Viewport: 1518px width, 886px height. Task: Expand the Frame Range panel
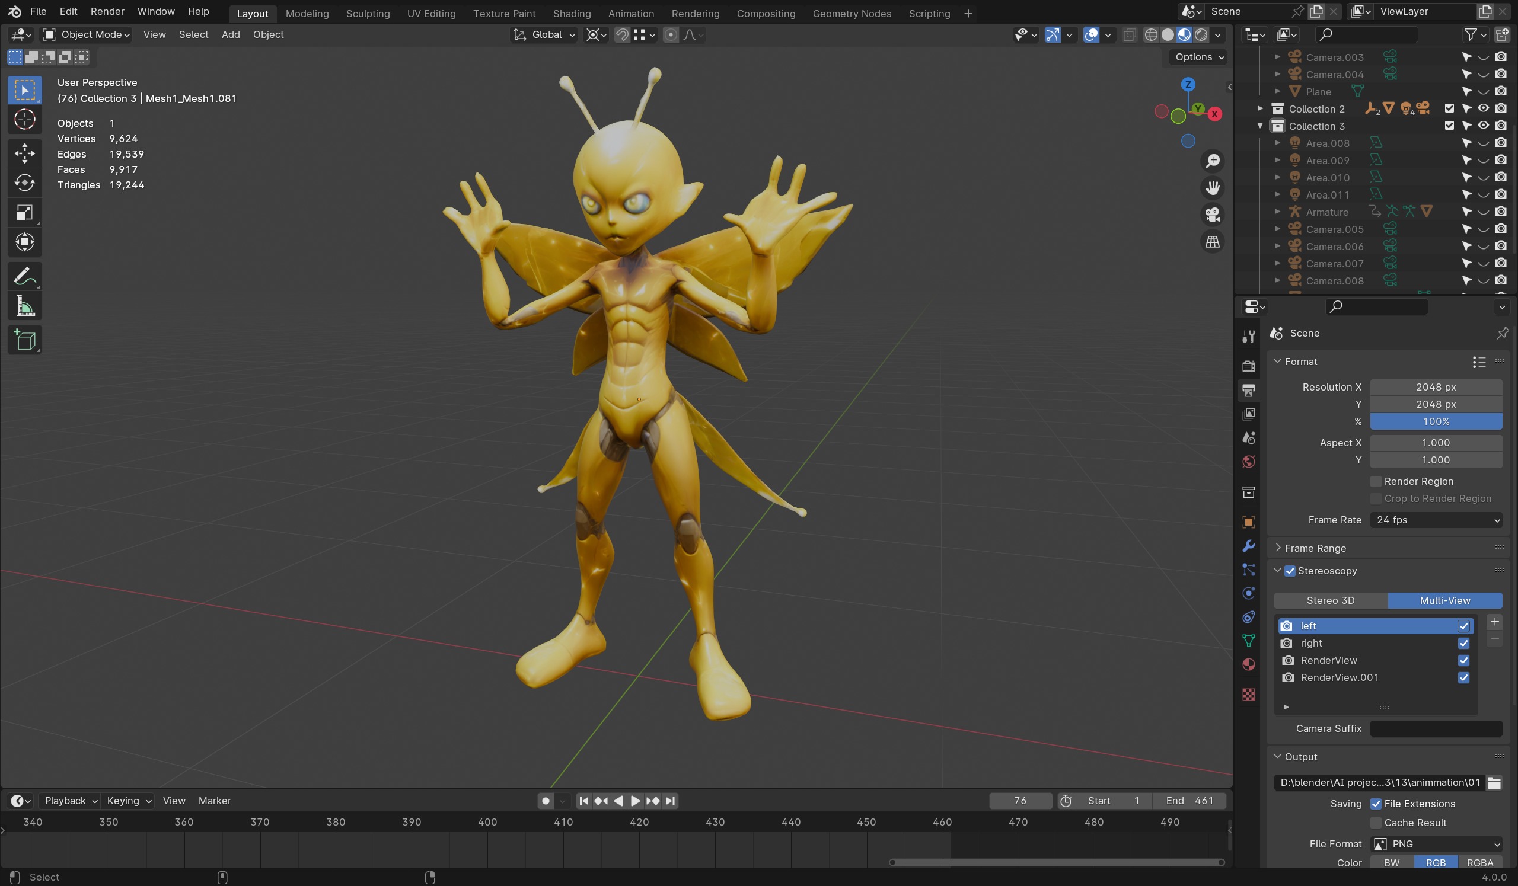point(1315,548)
